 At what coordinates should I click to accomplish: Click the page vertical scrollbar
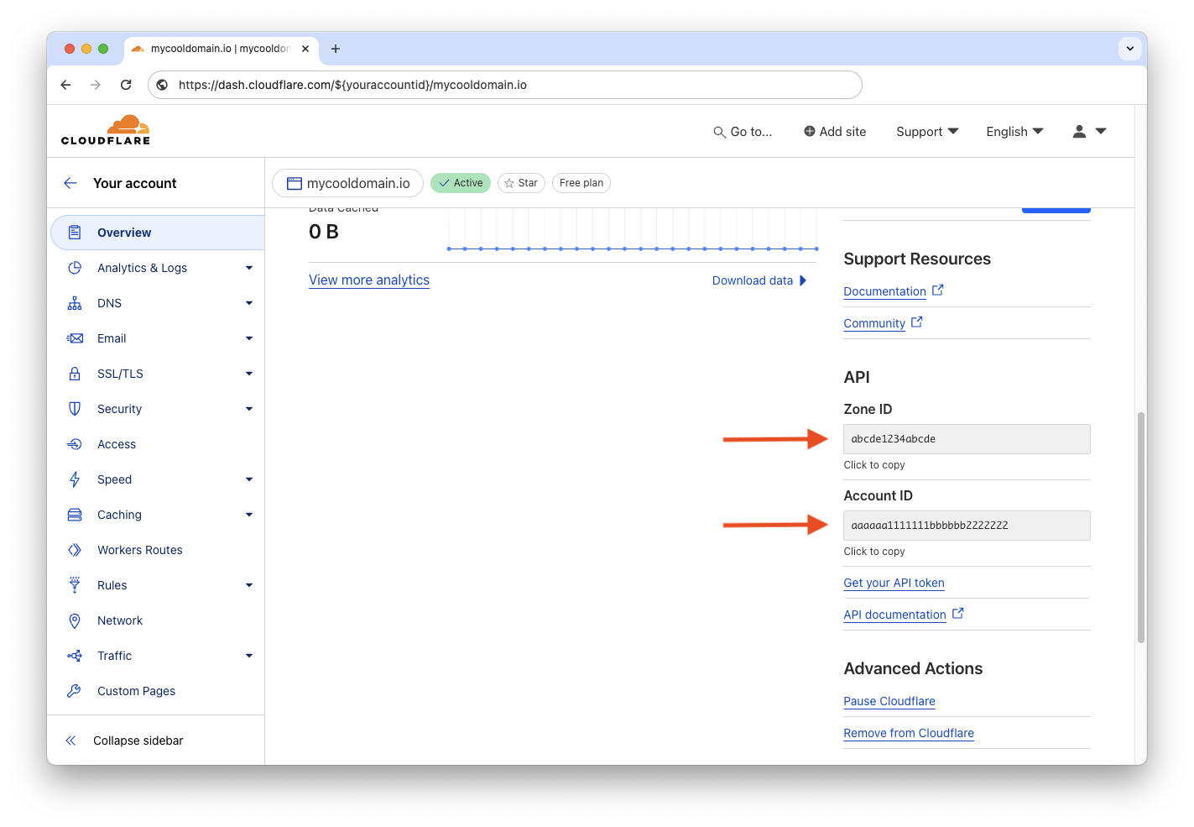[1141, 527]
